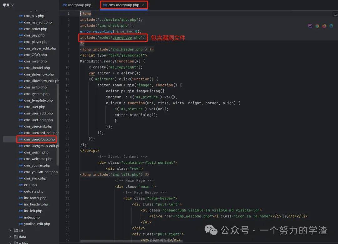Click gutter line number 28
Viewport: 338px width, 244px height.
coord(68,174)
